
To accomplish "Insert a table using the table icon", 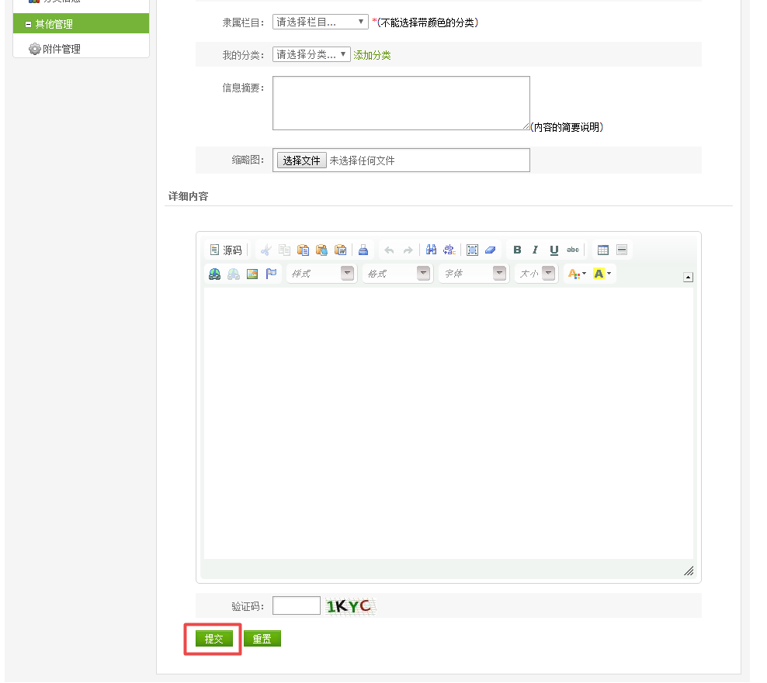I will (602, 250).
